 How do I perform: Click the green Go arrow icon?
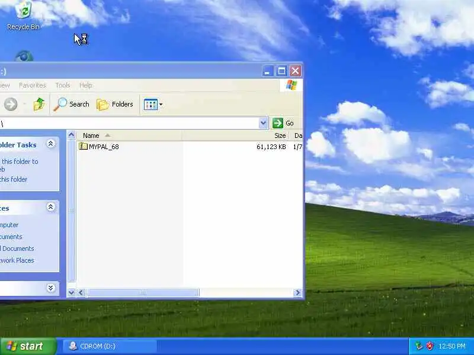277,123
